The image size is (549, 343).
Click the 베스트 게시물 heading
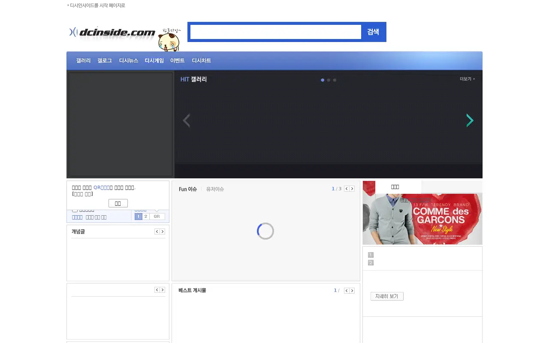[192, 290]
